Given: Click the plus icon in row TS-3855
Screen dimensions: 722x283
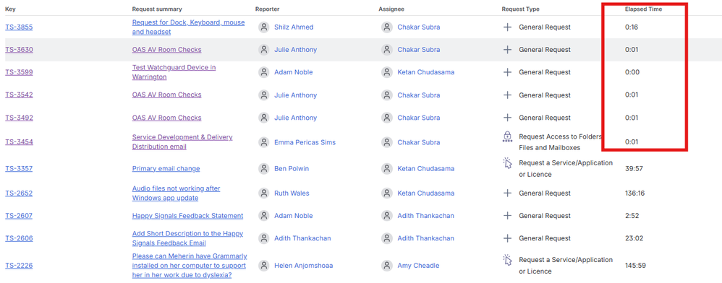Looking at the screenshot, I should pos(507,27).
